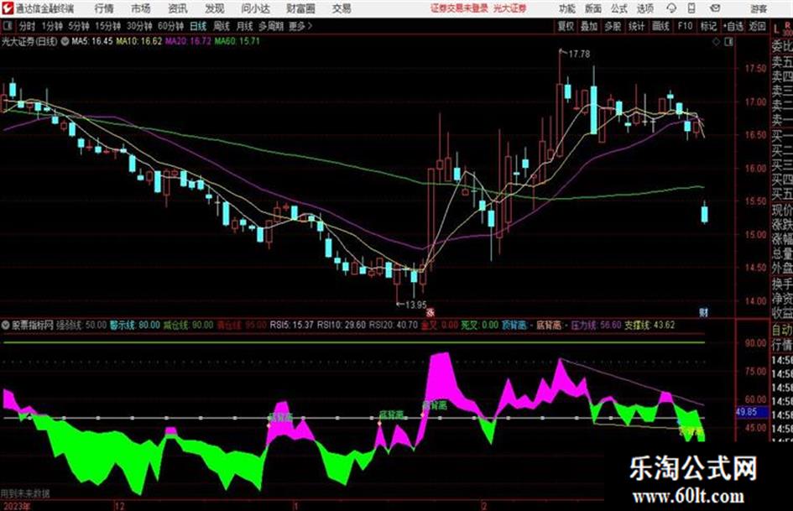This screenshot has width=793, height=511.
Task: Click the MA20: 16.72 indicator value
Action: [x=188, y=41]
